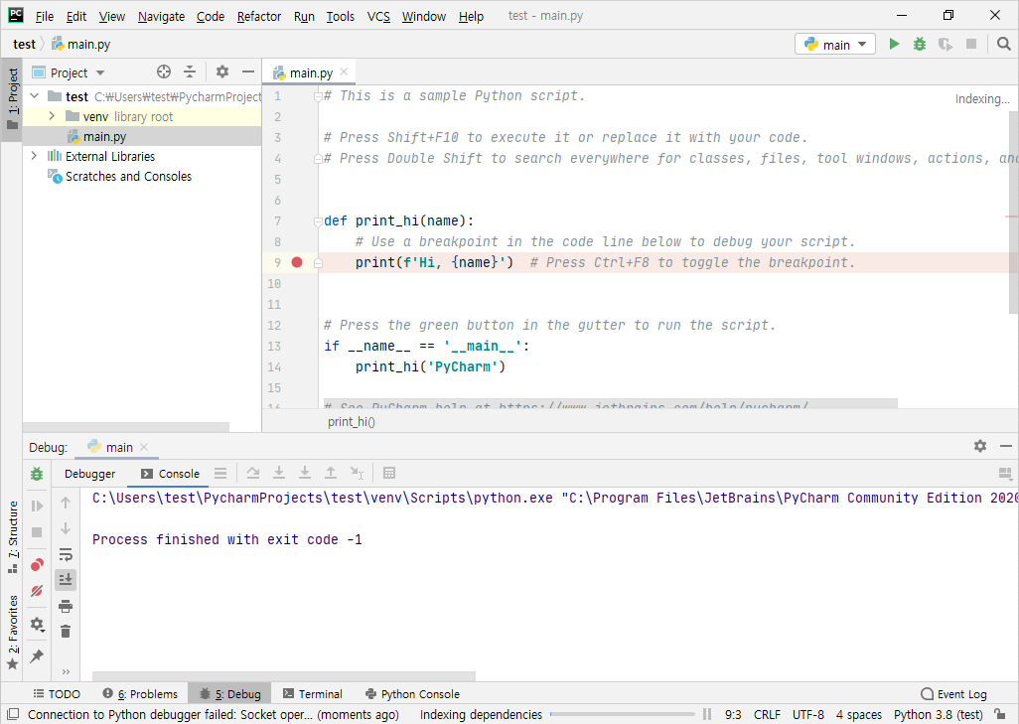Image resolution: width=1019 pixels, height=724 pixels.
Task: Toggle breakpoint on line 9
Action: 297,262
